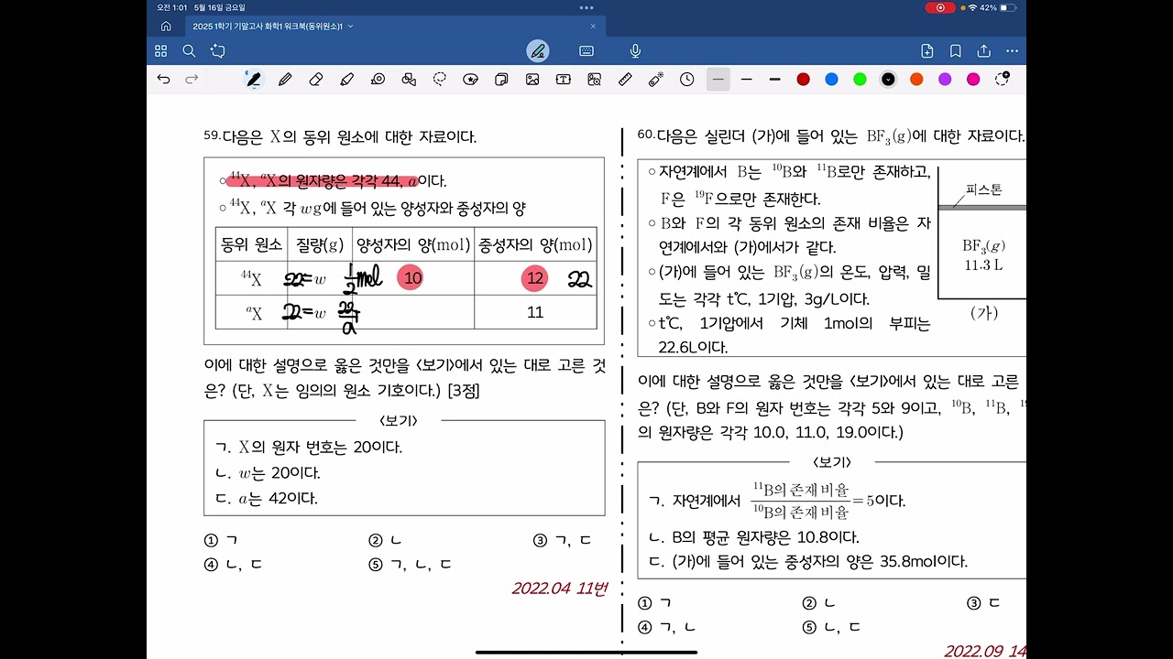
Task: Pick the green pen color
Action: [x=860, y=80]
